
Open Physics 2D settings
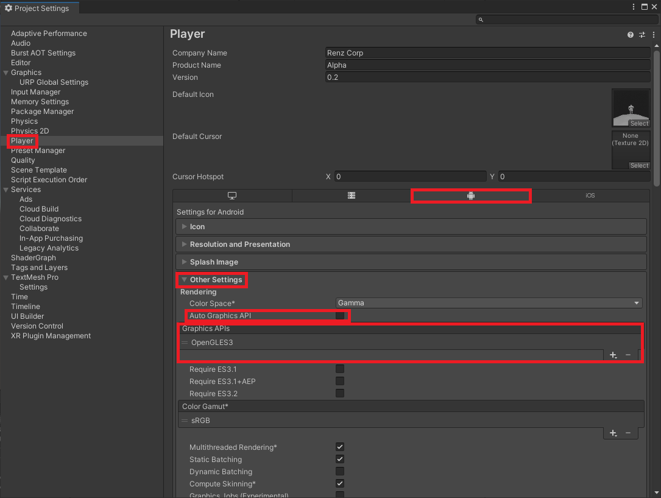pyautogui.click(x=30, y=130)
